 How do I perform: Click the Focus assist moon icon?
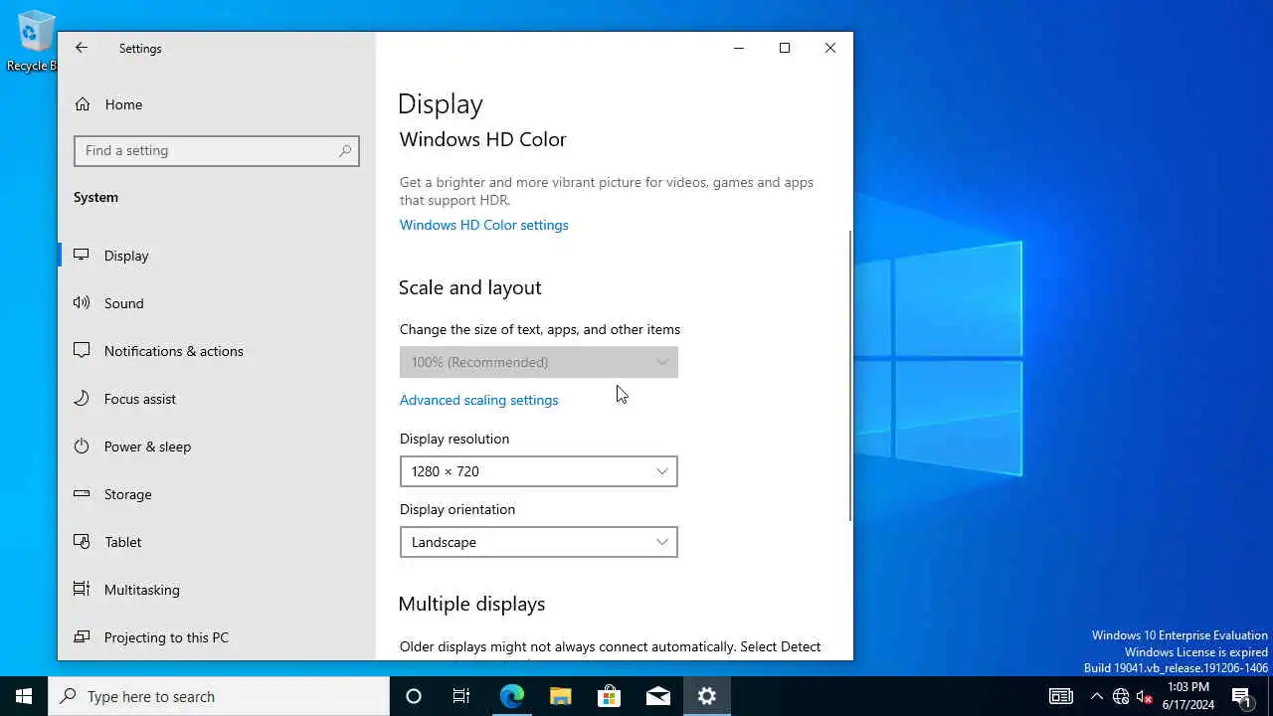tap(82, 399)
